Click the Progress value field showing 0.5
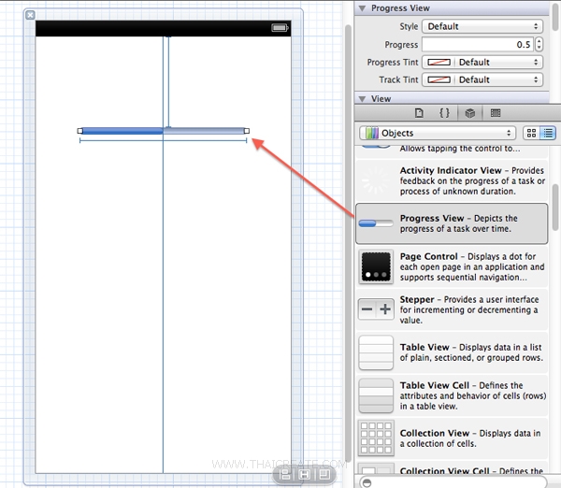The image size is (561, 488). pyautogui.click(x=477, y=44)
